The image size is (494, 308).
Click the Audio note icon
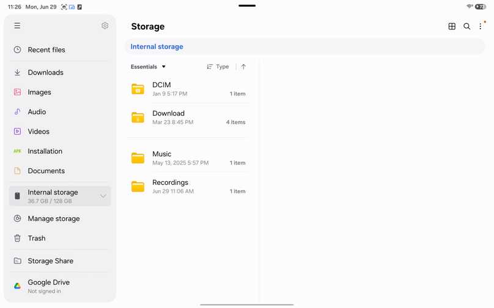(17, 112)
